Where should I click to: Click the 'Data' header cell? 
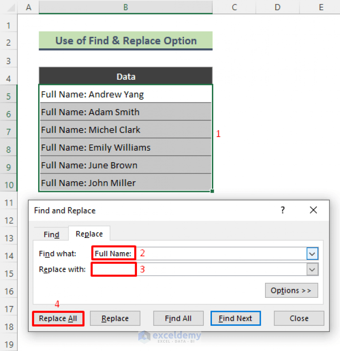[x=125, y=76]
